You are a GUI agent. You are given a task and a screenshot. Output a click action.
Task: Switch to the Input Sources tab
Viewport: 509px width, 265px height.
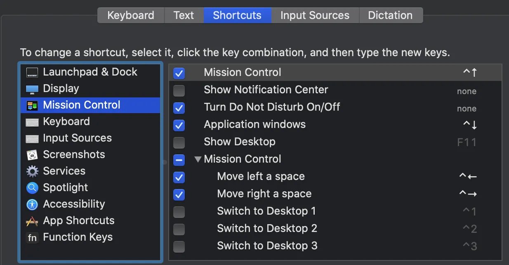tap(315, 15)
